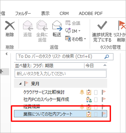Toggle category box on 業務についての社内アンケート row
This screenshot has width=126, height=133.
pos(96,114)
